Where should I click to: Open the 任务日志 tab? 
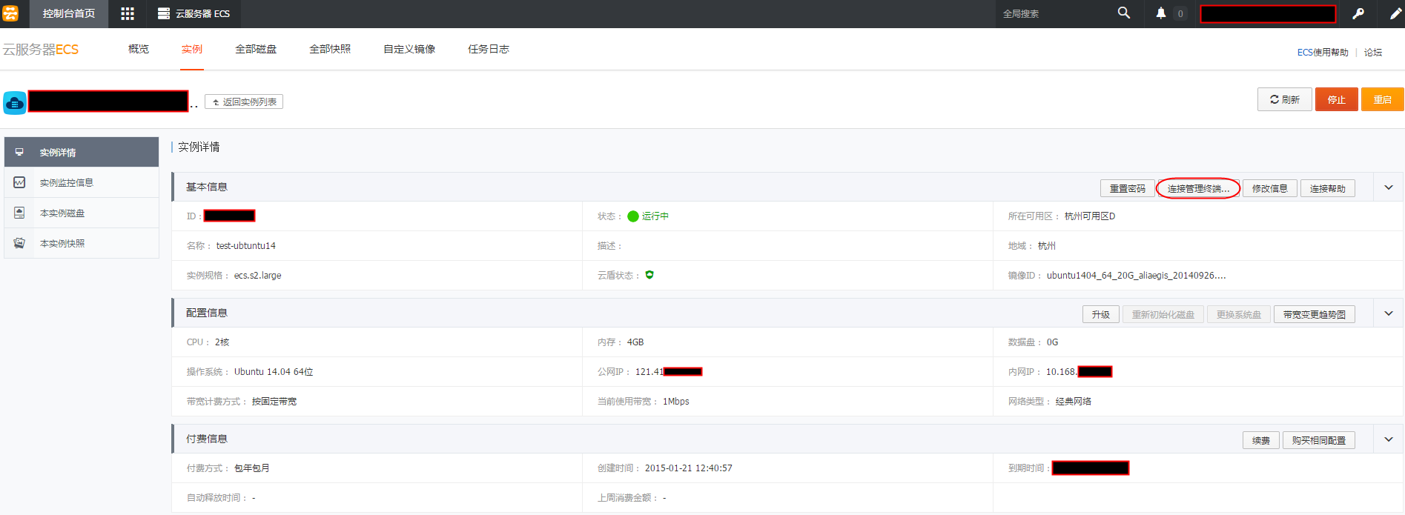point(489,49)
